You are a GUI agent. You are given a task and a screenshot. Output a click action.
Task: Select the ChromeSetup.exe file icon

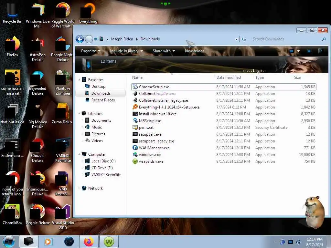[x=135, y=87]
